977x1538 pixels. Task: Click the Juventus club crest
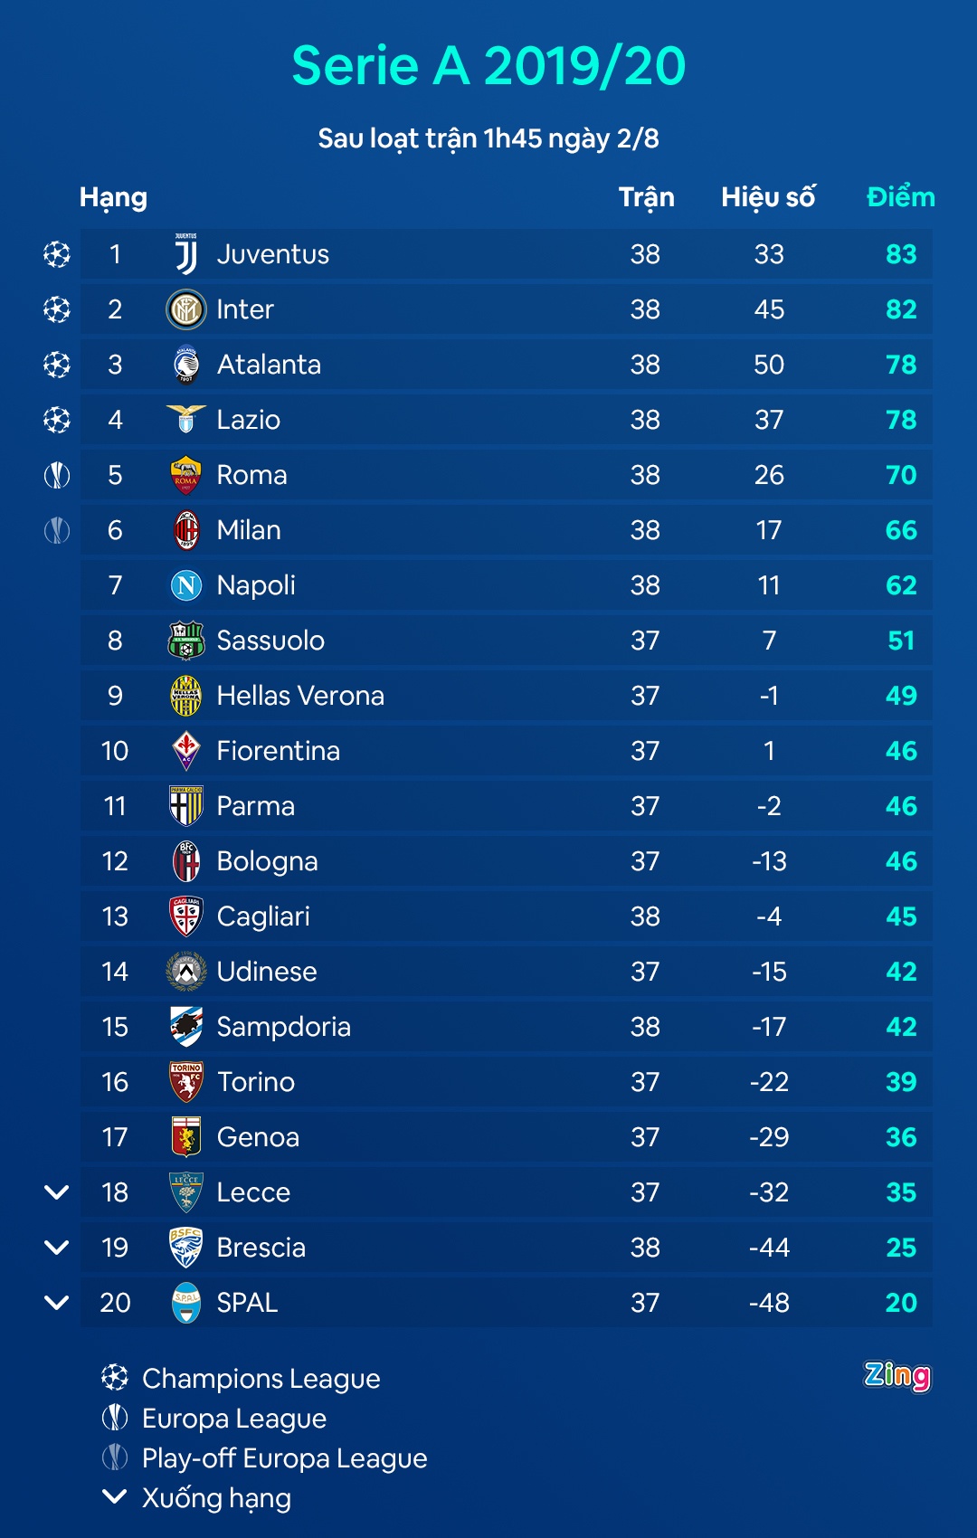pos(186,254)
